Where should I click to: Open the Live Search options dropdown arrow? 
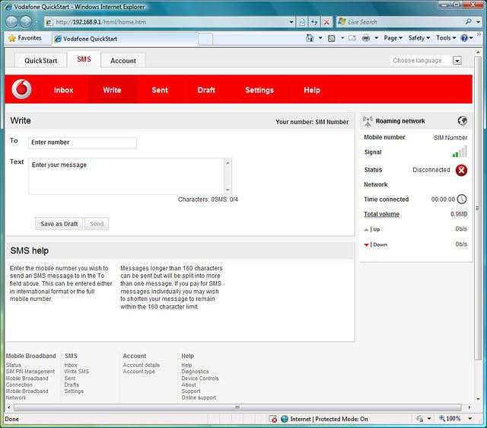(x=479, y=22)
